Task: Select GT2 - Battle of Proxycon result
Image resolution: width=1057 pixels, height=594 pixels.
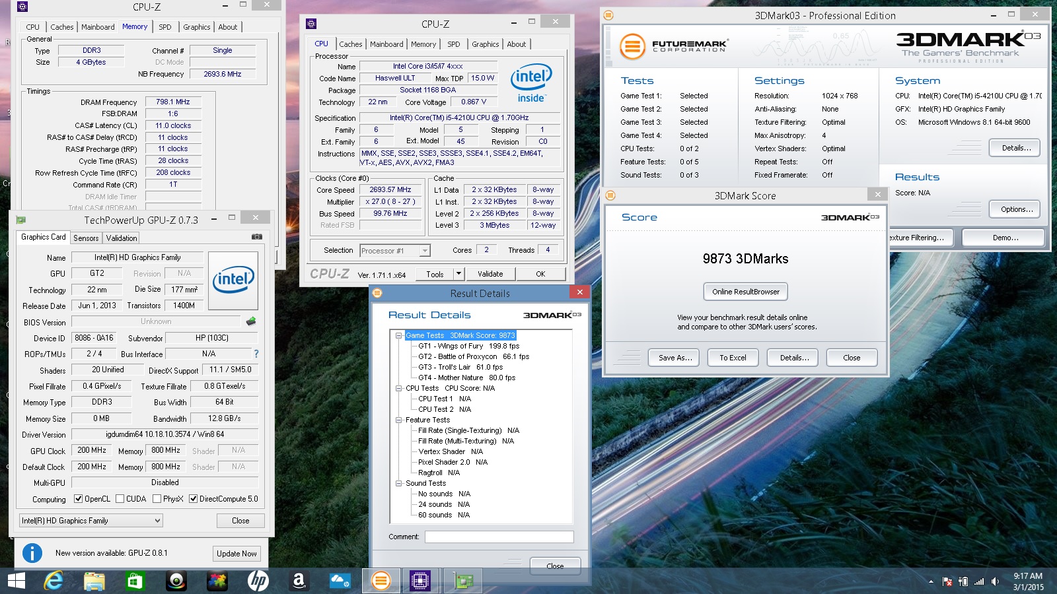Action: coord(474,356)
